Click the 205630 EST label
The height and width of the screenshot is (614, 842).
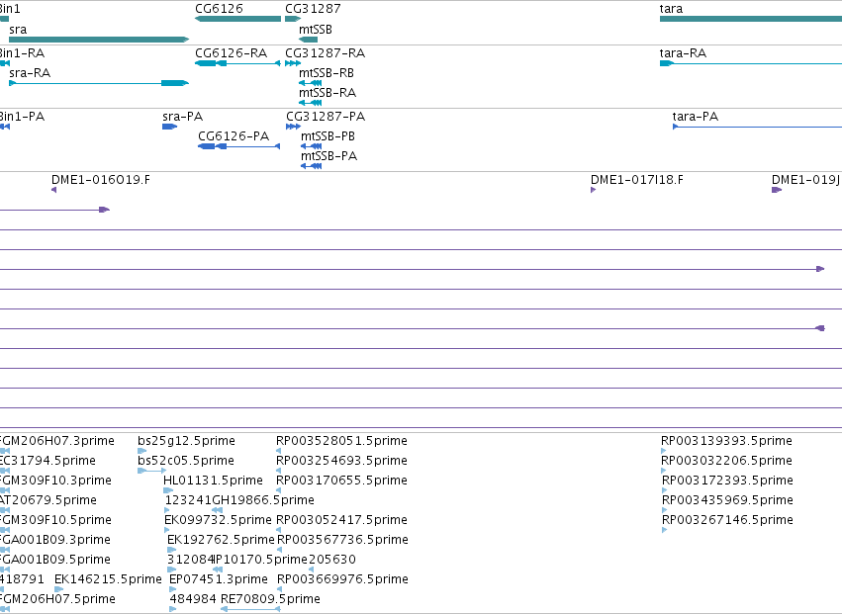[x=332, y=560]
